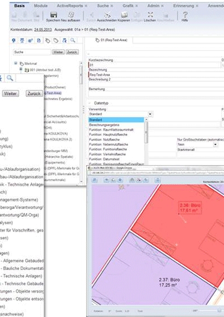Click the Kontextdatum 24.05.2013 date link
The height and width of the screenshot is (317, 224).
tap(43, 30)
